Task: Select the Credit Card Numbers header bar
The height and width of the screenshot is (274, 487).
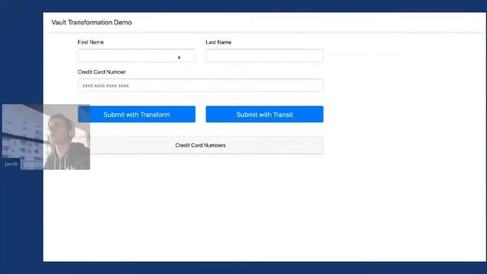Action: (x=200, y=145)
